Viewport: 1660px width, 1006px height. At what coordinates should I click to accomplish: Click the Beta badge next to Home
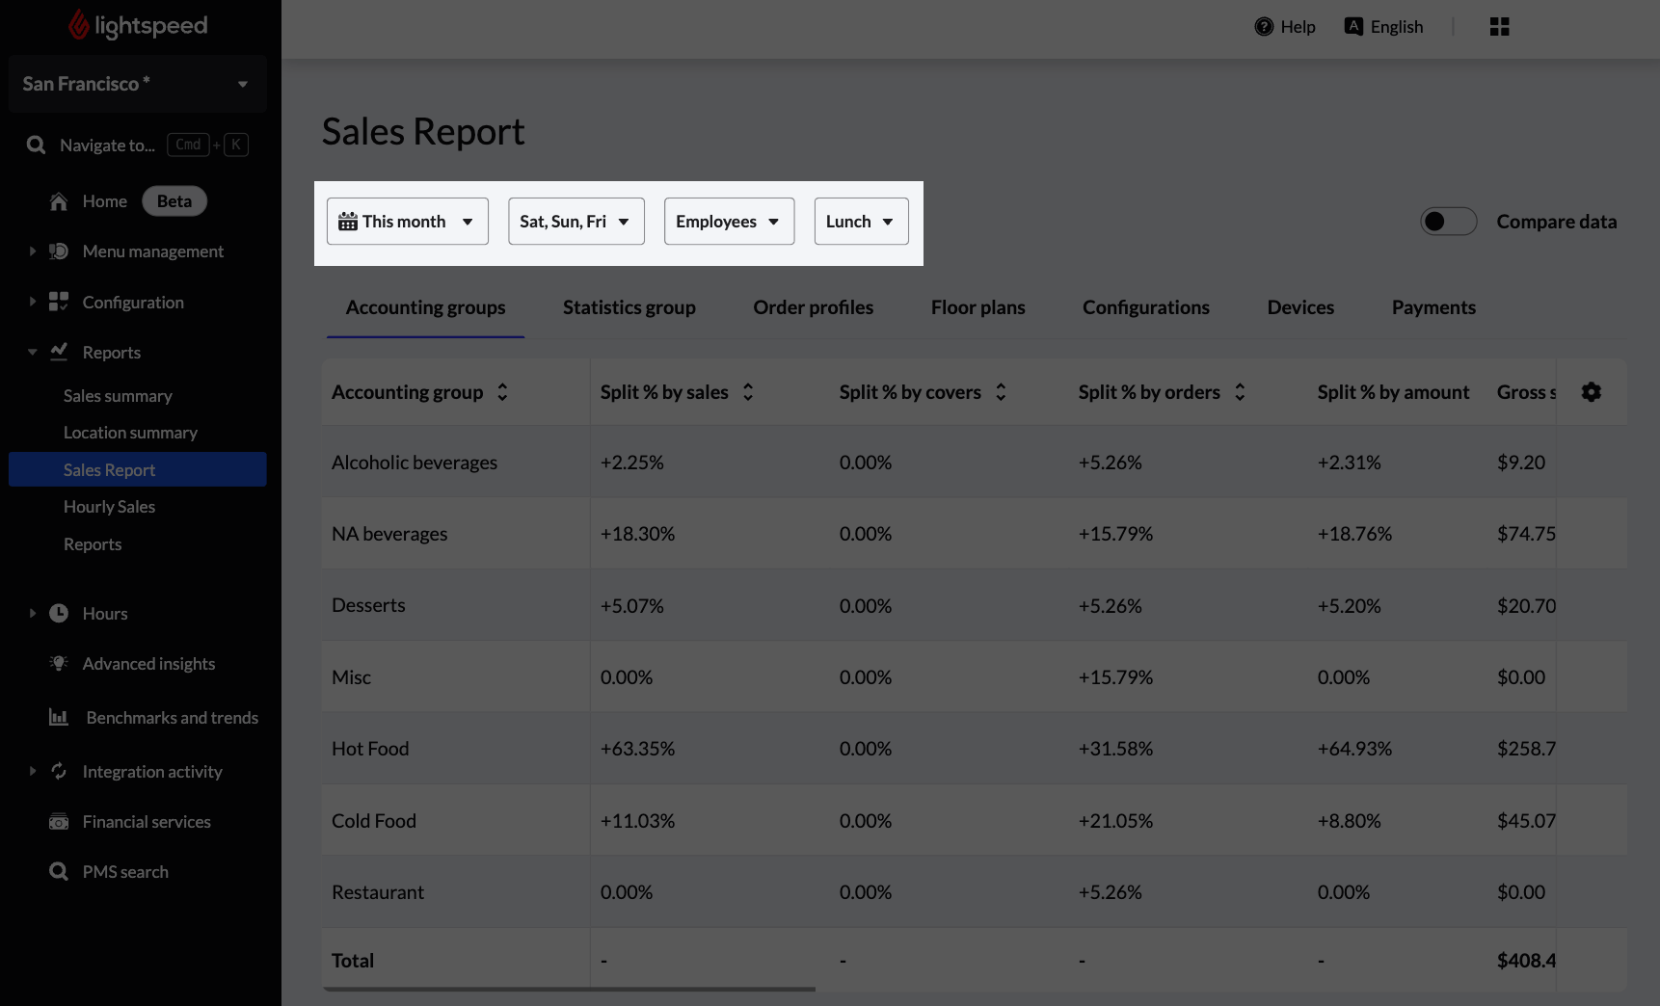pos(174,201)
